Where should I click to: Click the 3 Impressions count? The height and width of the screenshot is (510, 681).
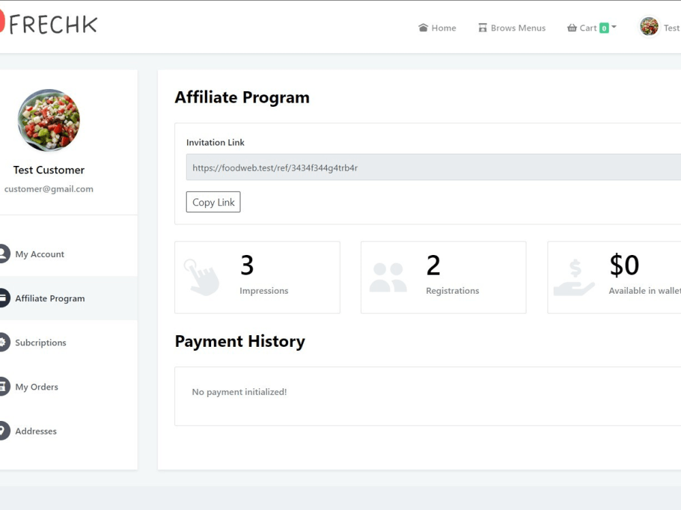pos(247,265)
